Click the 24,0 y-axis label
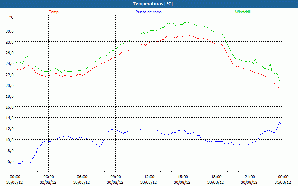Image resolution: width=298 pixels, height=186 pixels. pyautogui.click(x=10, y=64)
